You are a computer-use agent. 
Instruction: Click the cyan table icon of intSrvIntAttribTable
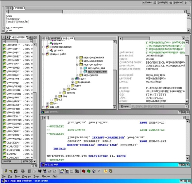(x=85, y=72)
